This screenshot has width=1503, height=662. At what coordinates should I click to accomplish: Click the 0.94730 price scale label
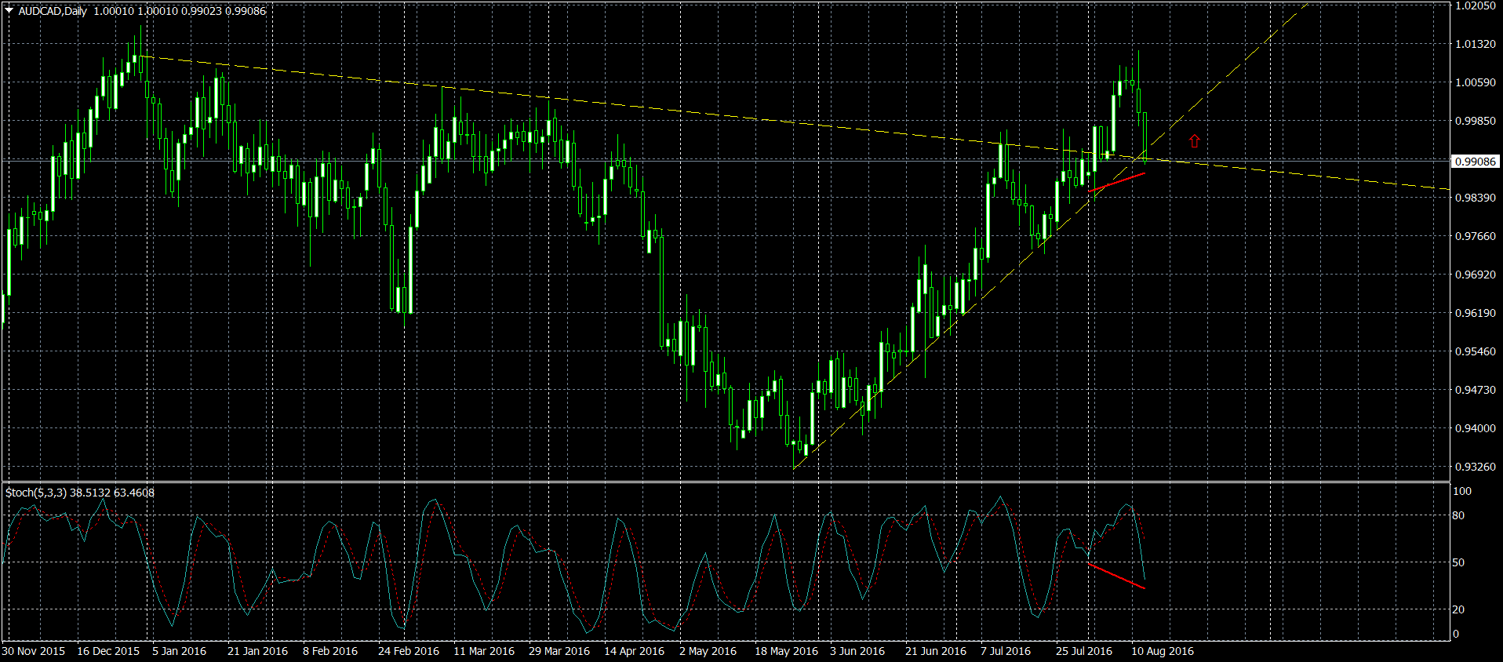[1476, 390]
